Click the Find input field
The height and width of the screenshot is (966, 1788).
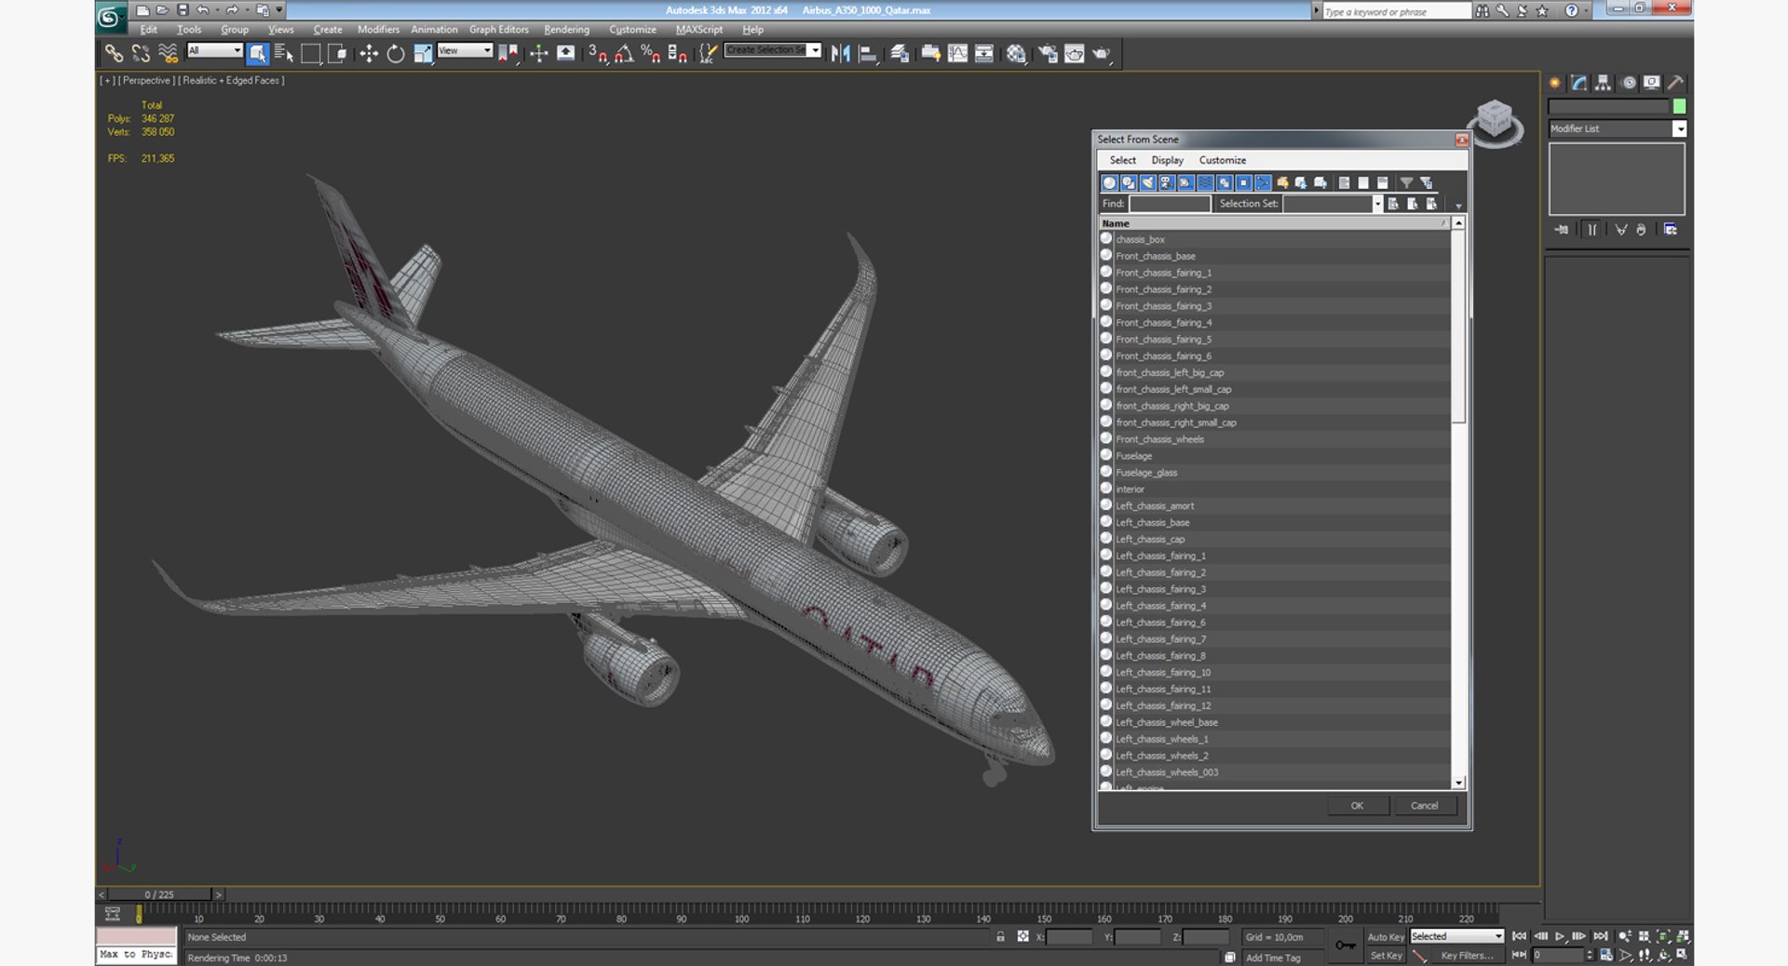pyautogui.click(x=1170, y=204)
